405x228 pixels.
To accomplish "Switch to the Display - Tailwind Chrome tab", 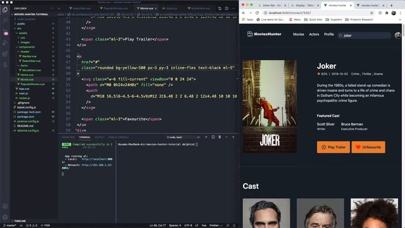I will (x=304, y=5).
